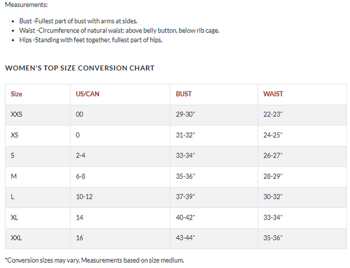Click the 00 US/CAN value
The image size is (350, 268).
pos(79,114)
